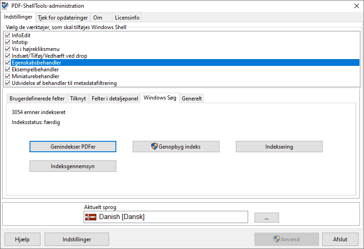The width and height of the screenshot is (364, 249).
Task: Select the Miniaturebehandler list row label
Action: [x=35, y=76]
